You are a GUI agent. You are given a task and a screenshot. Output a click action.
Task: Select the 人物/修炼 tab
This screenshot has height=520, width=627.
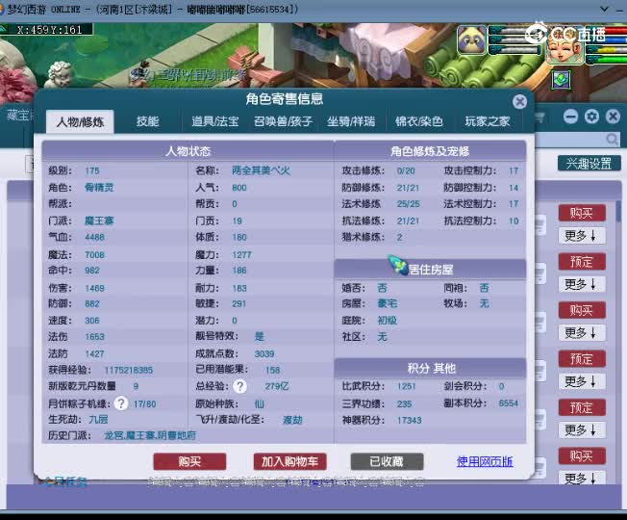click(80, 121)
